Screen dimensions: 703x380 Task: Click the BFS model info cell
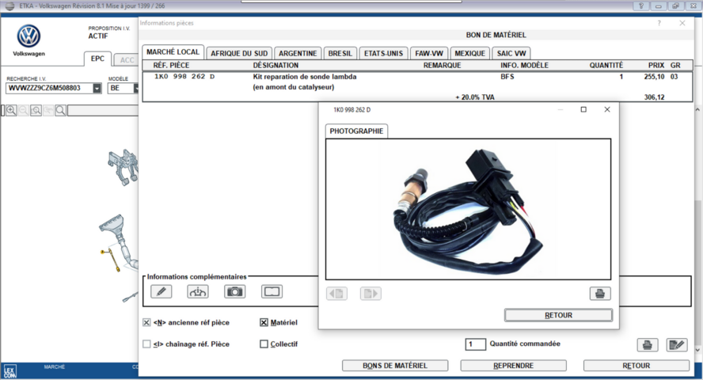507,77
